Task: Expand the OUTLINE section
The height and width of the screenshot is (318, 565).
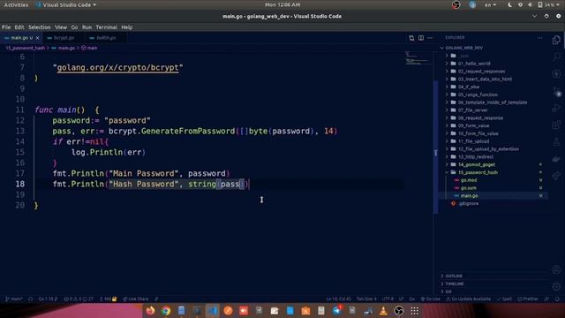Action: click(454, 276)
